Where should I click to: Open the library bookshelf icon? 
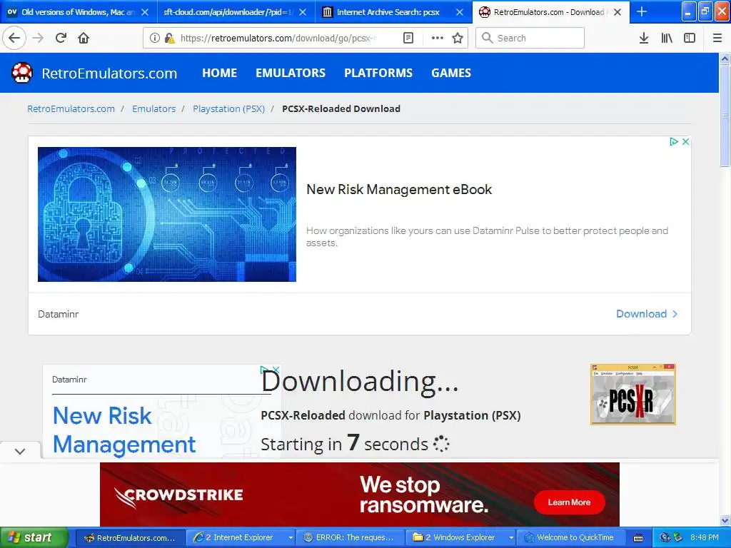pyautogui.click(x=667, y=38)
